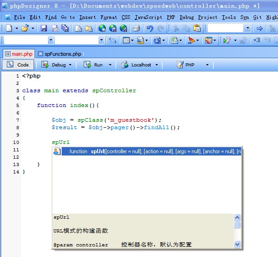Image resolution: width=278 pixels, height=257 pixels.
Task: Click the New file icon
Action: [x=9, y=28]
